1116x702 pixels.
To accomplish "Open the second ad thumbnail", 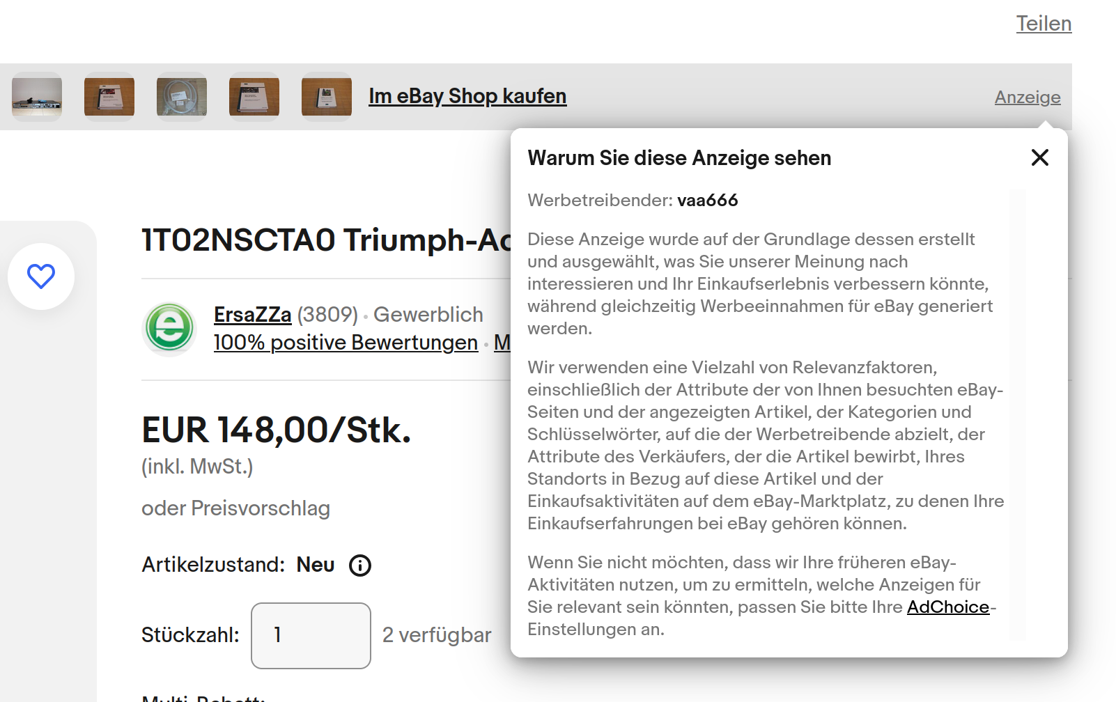I will coord(109,97).
